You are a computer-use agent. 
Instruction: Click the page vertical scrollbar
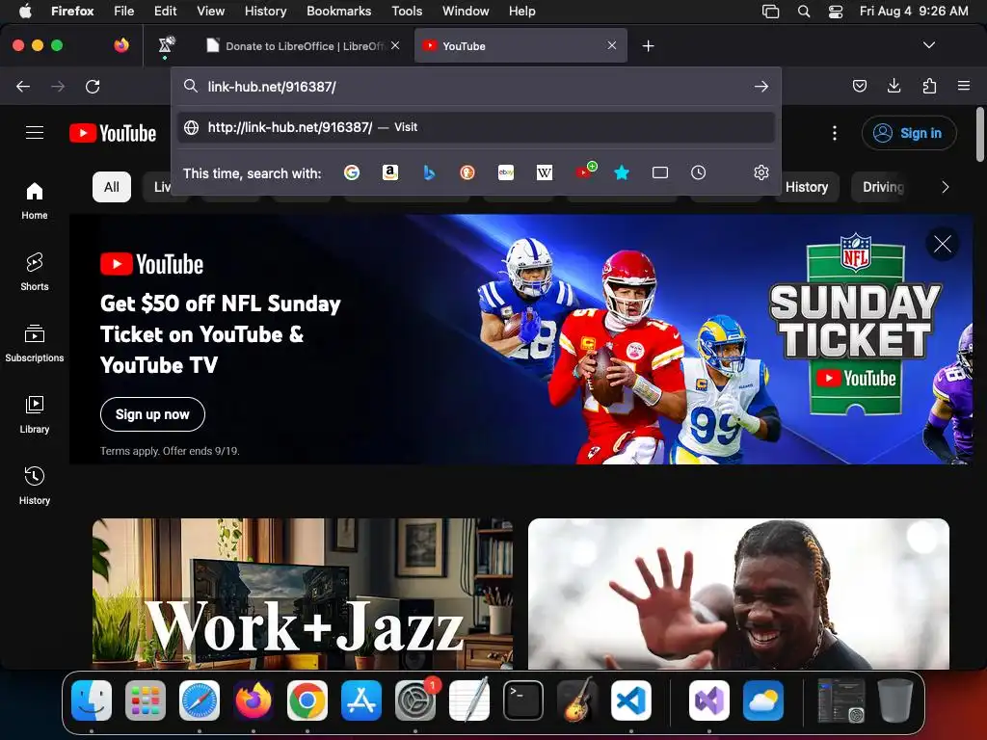click(x=980, y=135)
